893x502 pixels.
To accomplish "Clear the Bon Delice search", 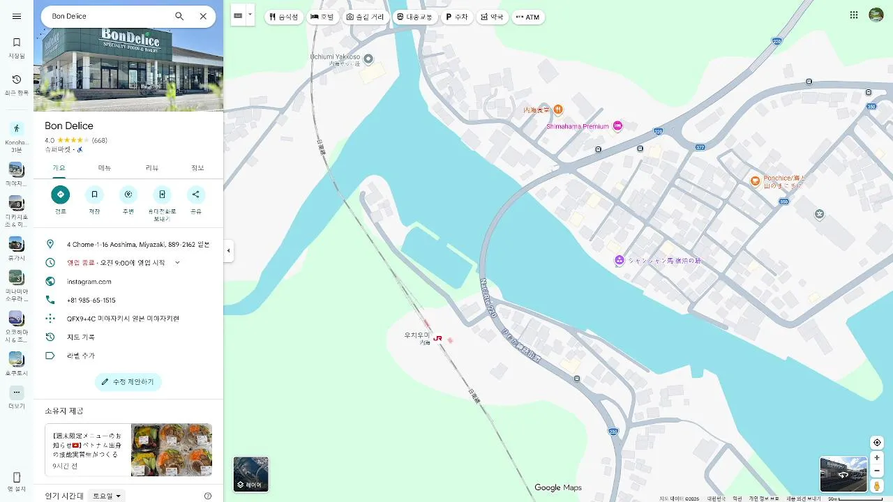I will [203, 16].
